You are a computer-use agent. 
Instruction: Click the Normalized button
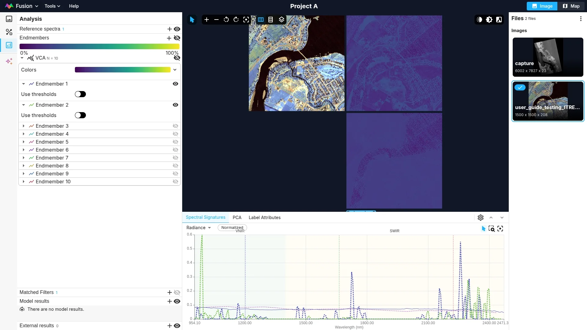click(232, 228)
